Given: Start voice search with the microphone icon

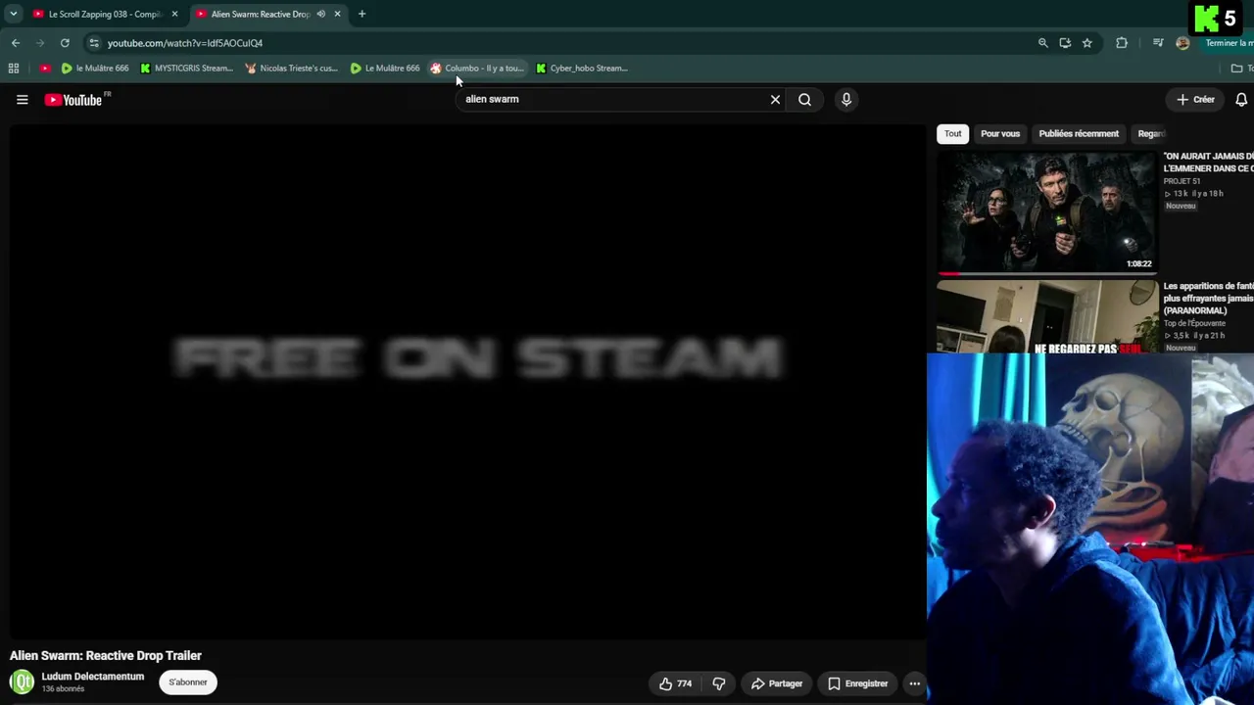Looking at the screenshot, I should [x=846, y=99].
